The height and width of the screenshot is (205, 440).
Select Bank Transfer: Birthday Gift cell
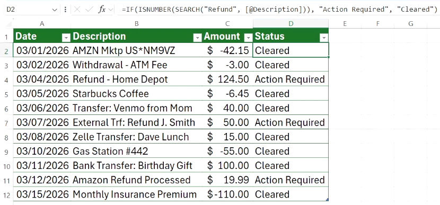[136, 165]
